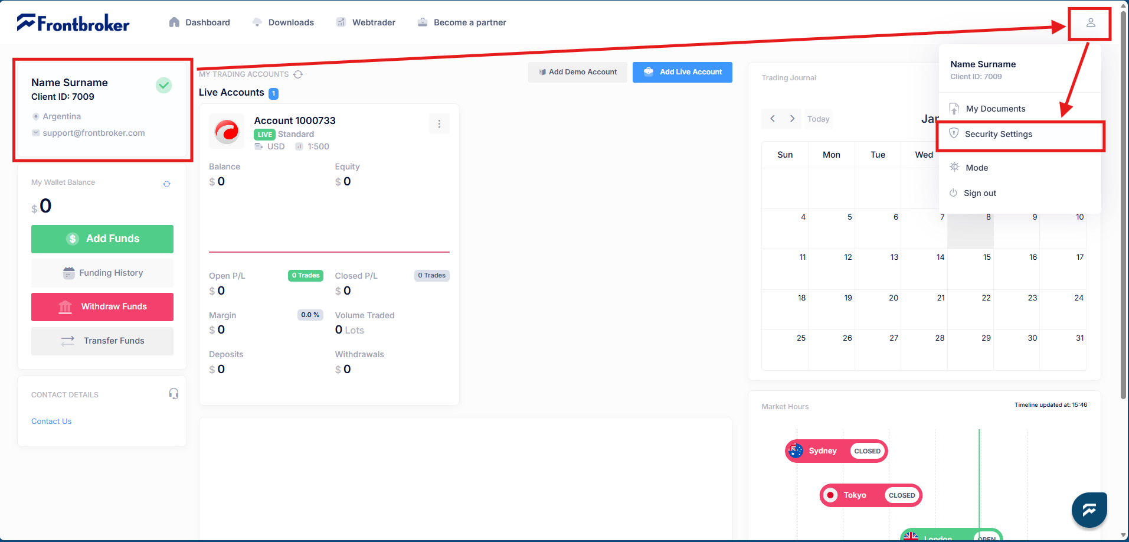Go to the previous calendar month
The width and height of the screenshot is (1129, 542).
click(x=773, y=119)
